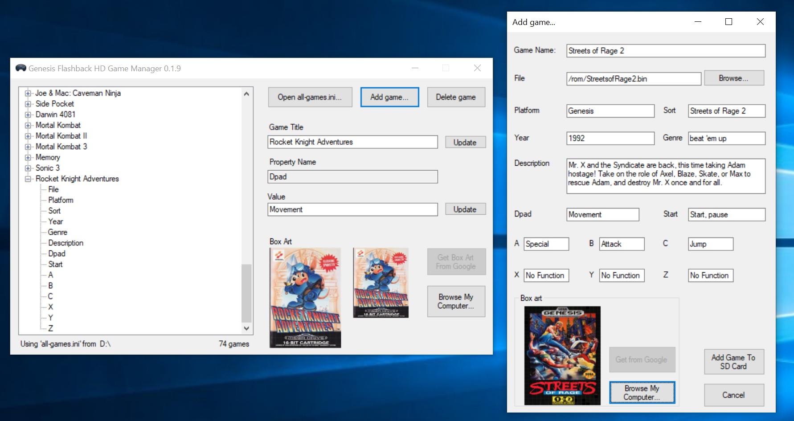
Task: Select the Sort property in the tree
Action: [54, 211]
